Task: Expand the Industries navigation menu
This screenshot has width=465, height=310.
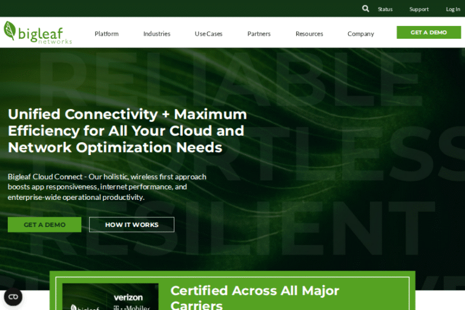Action: click(x=157, y=34)
